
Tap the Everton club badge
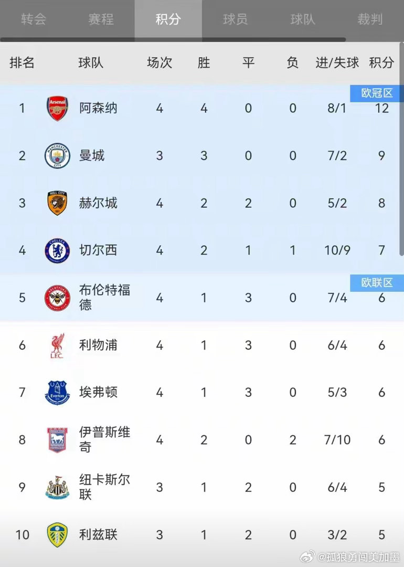click(57, 392)
